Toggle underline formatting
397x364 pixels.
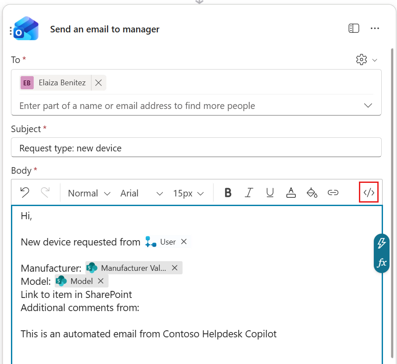[270, 192]
